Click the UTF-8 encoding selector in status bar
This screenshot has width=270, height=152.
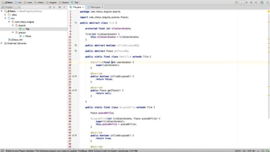tap(251, 151)
